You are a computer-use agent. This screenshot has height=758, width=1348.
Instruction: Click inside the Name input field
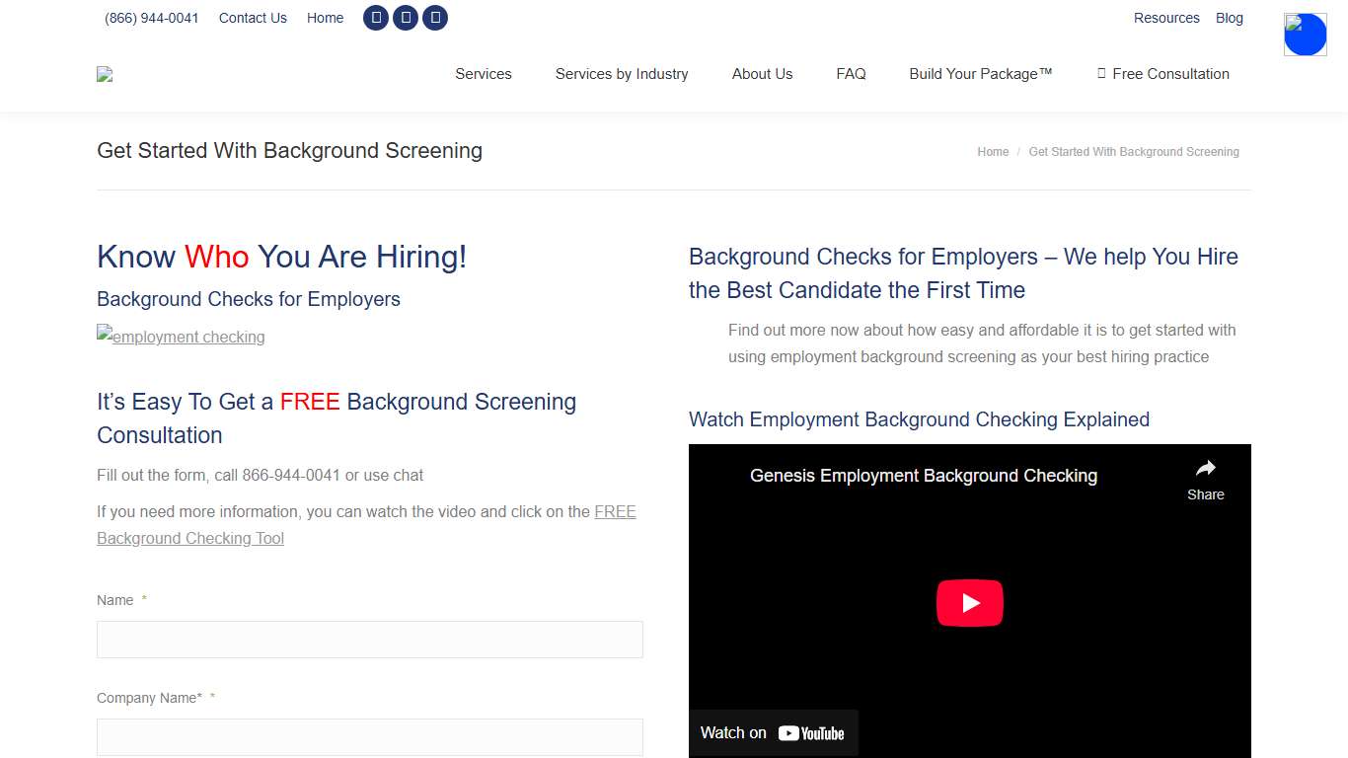[x=369, y=639]
